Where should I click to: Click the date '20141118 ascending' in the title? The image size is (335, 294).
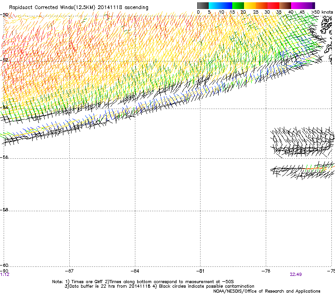[123, 8]
